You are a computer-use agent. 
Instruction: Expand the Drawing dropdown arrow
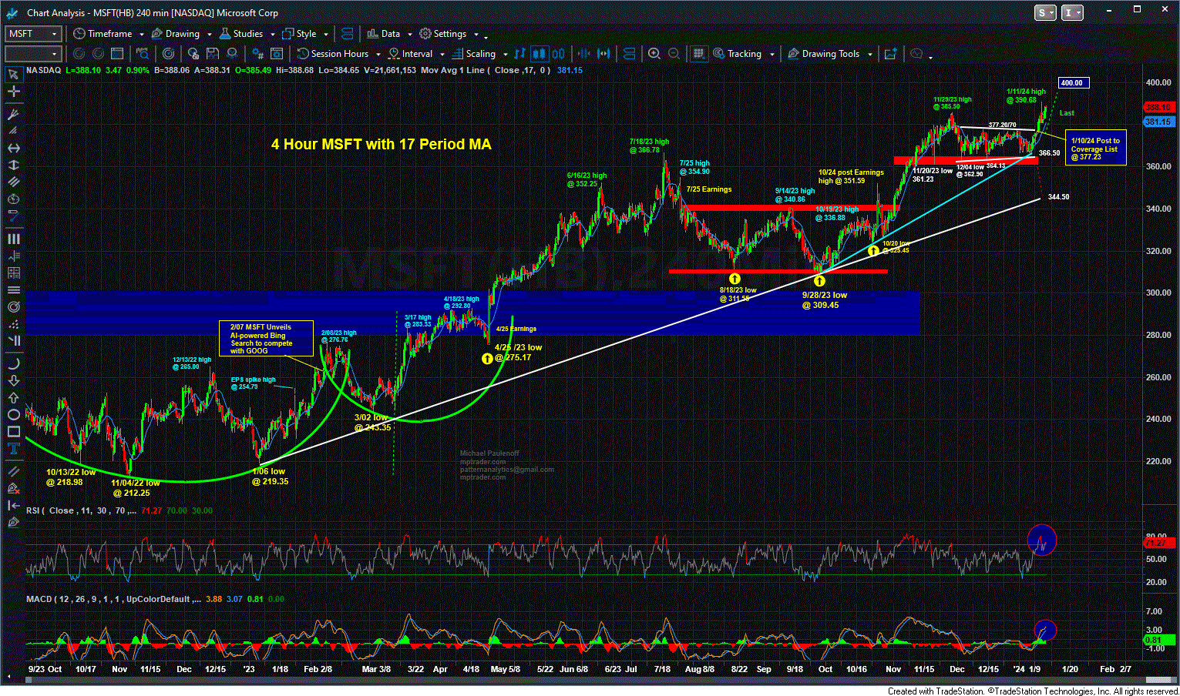tap(209, 34)
